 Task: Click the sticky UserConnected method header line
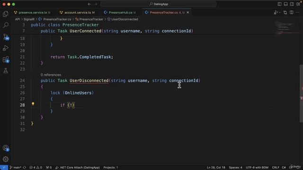117,31
